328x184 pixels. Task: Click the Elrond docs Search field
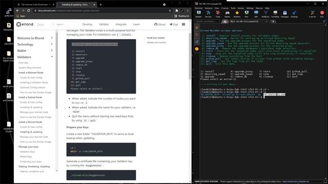(64, 25)
